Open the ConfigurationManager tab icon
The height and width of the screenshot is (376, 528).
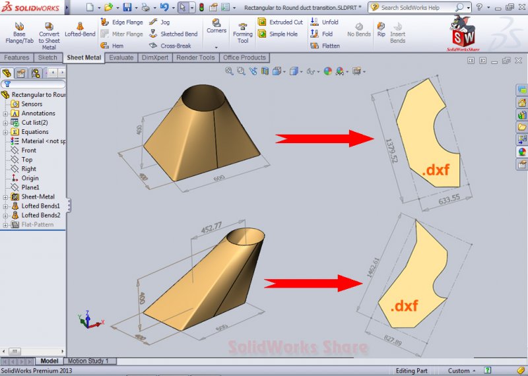pos(36,73)
